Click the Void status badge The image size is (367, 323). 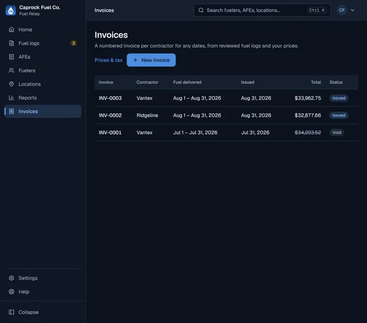(337, 133)
